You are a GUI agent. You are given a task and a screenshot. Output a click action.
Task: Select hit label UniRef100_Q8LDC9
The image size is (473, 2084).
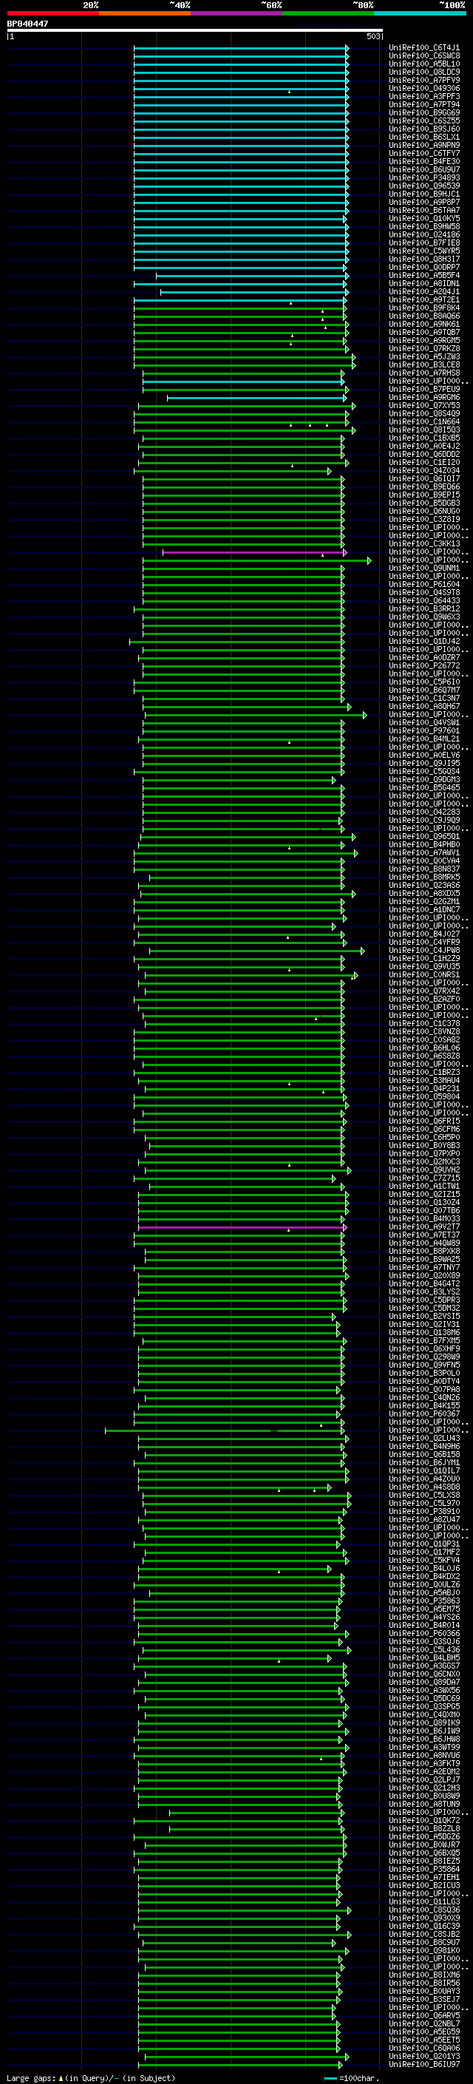coord(424,72)
